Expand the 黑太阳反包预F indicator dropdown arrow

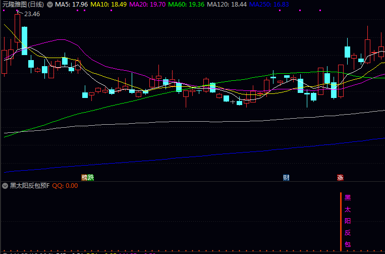(x=5, y=185)
